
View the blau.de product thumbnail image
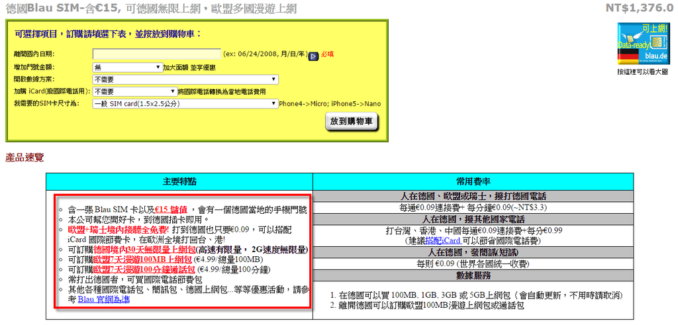pos(643,43)
